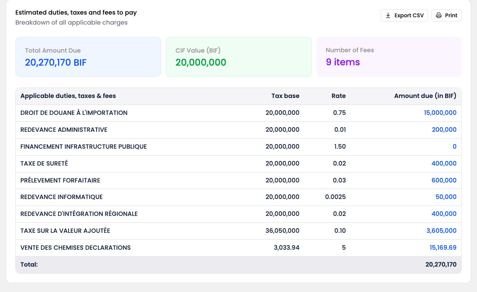Click the Estimated duties, taxes and fees heading
The height and width of the screenshot is (292, 477).
(x=76, y=13)
